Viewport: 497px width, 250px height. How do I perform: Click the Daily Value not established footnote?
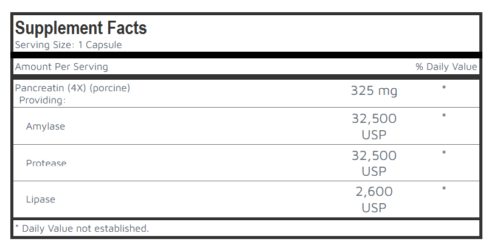point(82,229)
